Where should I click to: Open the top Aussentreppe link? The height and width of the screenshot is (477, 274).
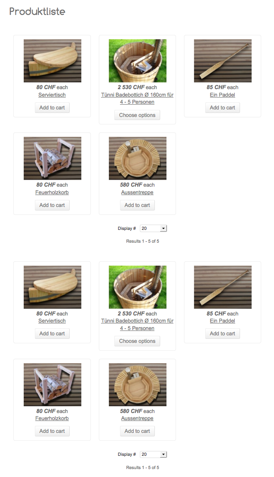click(x=137, y=192)
